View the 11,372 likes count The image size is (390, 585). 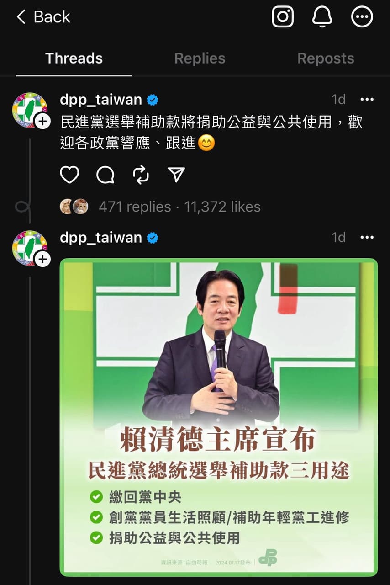[222, 207]
